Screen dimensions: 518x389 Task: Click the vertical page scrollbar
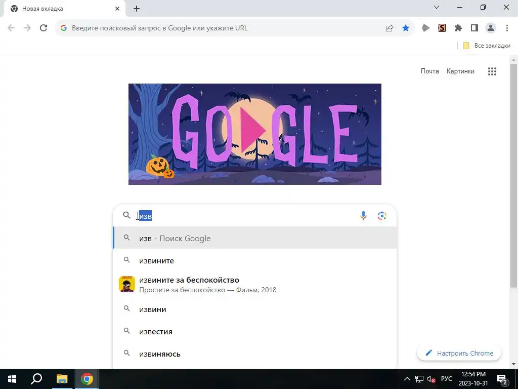click(x=513, y=175)
